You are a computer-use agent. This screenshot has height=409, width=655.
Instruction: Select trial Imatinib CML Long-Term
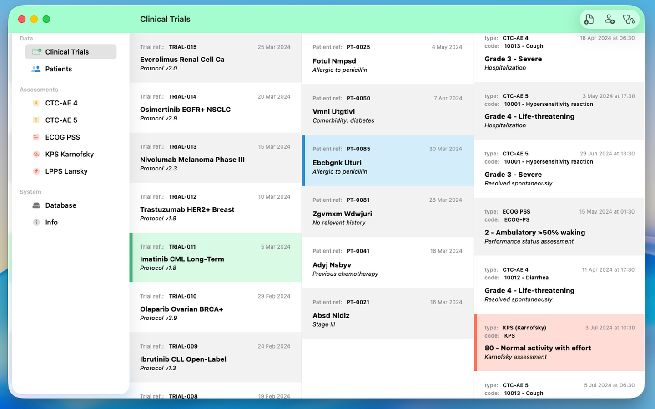(215, 258)
